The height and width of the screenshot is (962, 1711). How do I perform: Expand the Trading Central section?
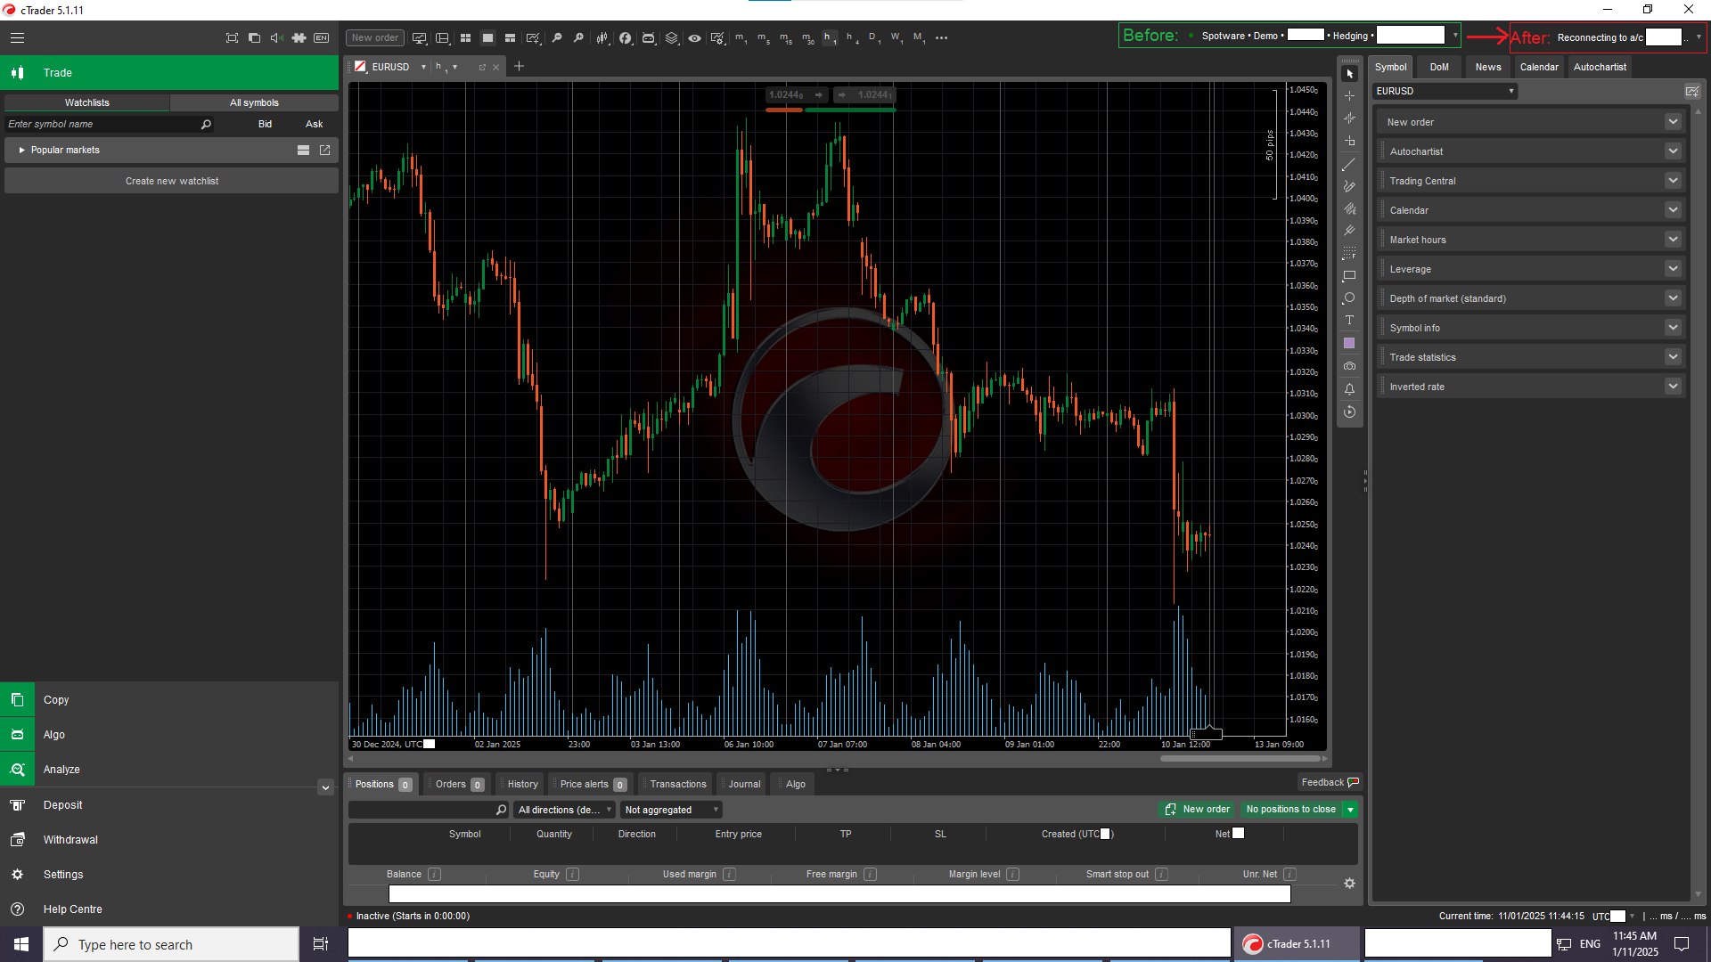point(1673,181)
